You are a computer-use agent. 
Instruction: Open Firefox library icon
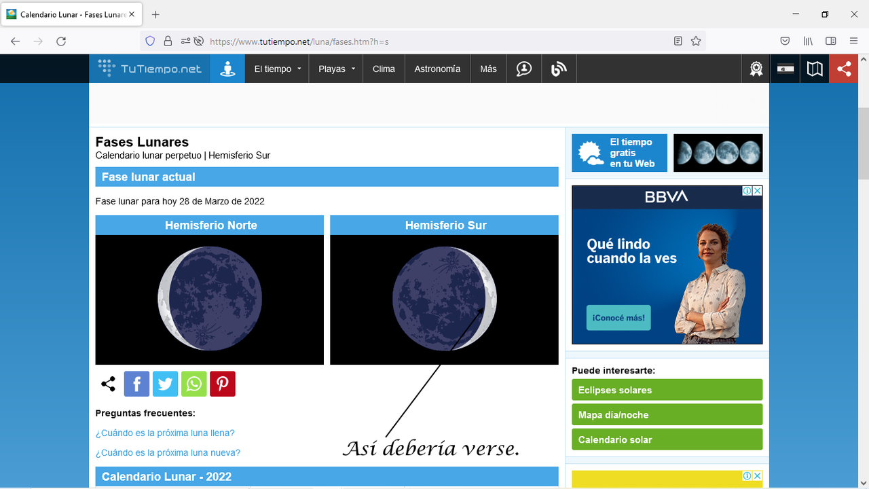click(x=808, y=41)
